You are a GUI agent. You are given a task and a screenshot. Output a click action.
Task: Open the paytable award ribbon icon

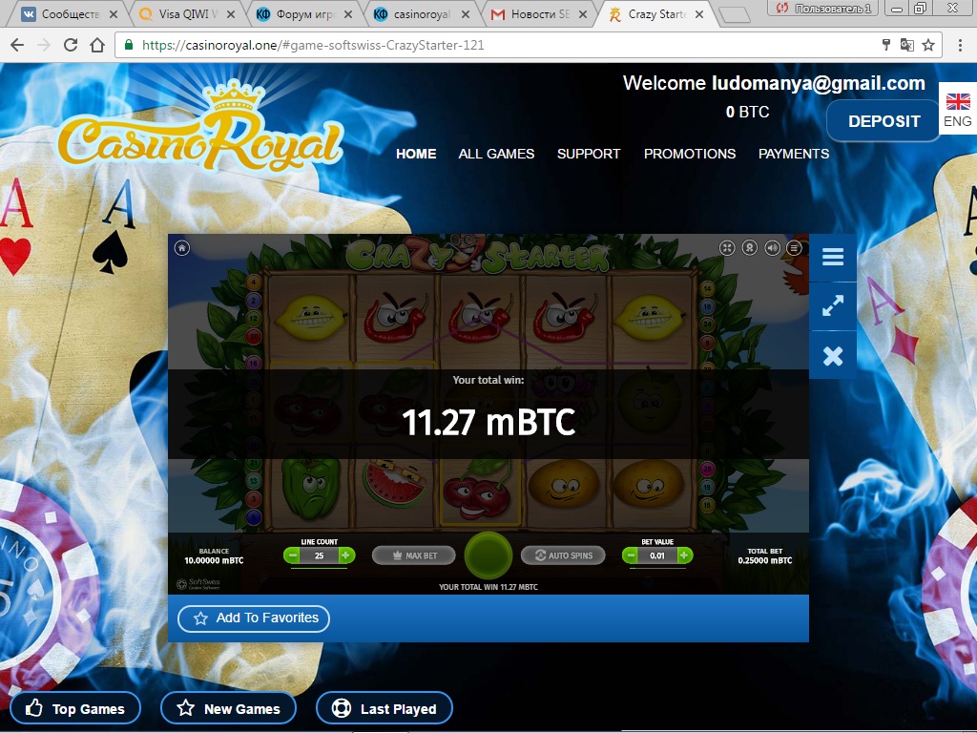(x=750, y=248)
